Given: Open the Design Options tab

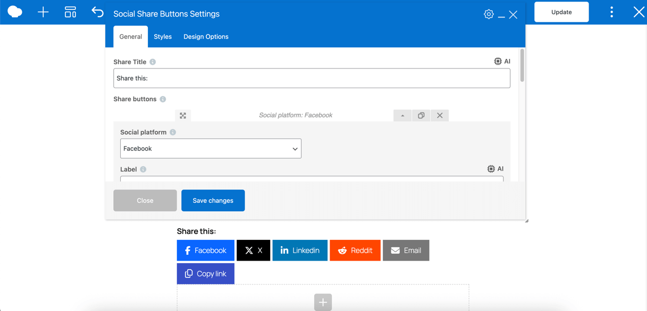Looking at the screenshot, I should tap(206, 36).
